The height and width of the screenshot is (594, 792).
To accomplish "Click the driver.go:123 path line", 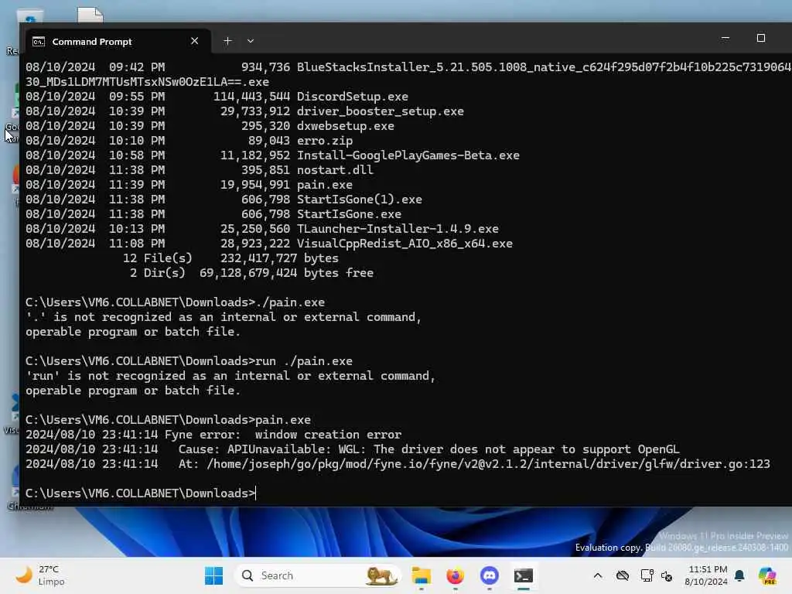I will pos(398,464).
